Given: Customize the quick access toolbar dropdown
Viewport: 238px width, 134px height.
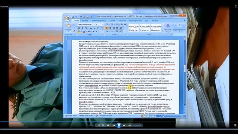Looking at the screenshot, I should pyautogui.click(x=94, y=16).
